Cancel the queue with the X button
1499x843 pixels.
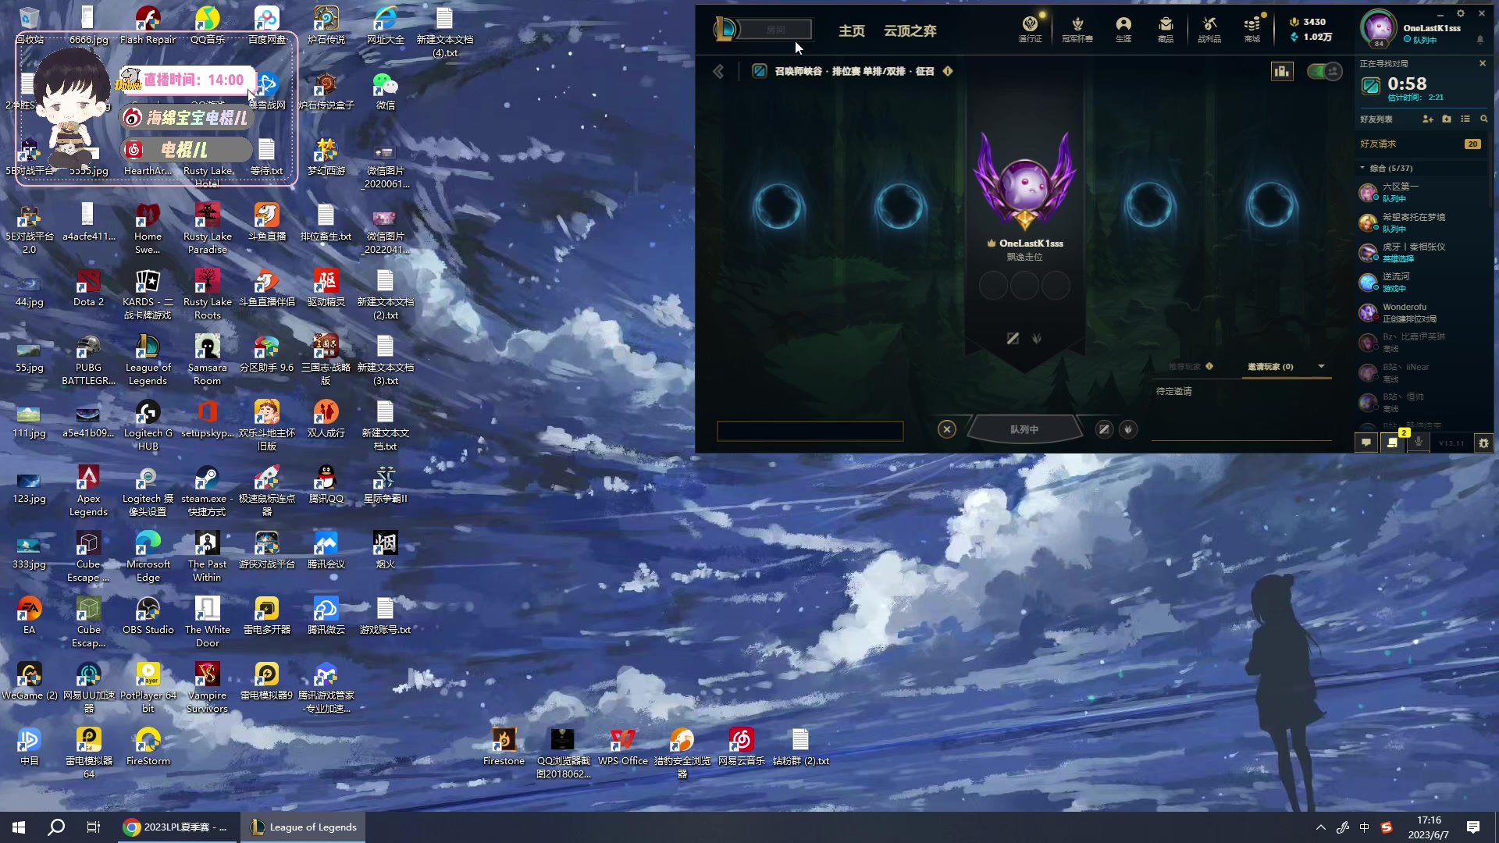[x=947, y=429]
